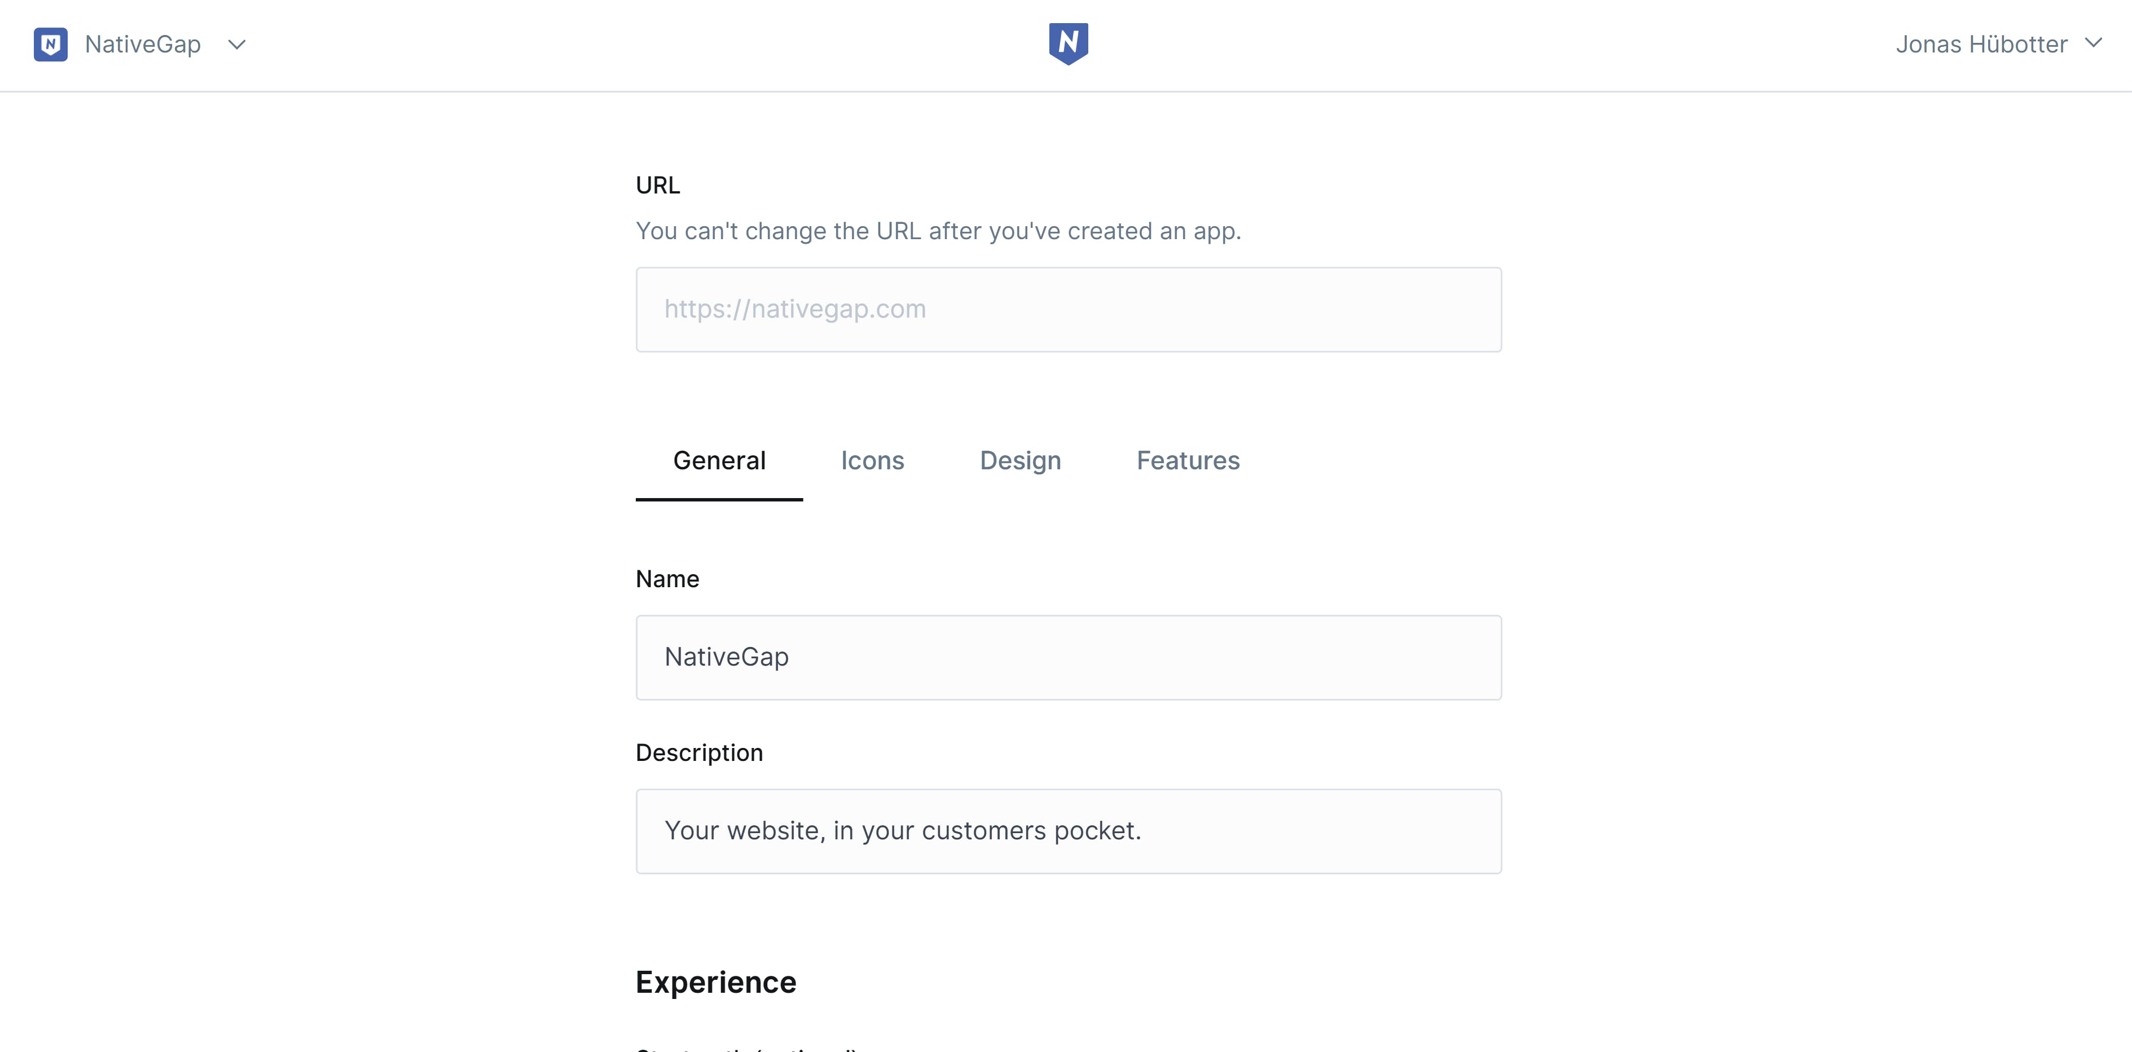
Task: Switch to the General tab
Action: (718, 460)
